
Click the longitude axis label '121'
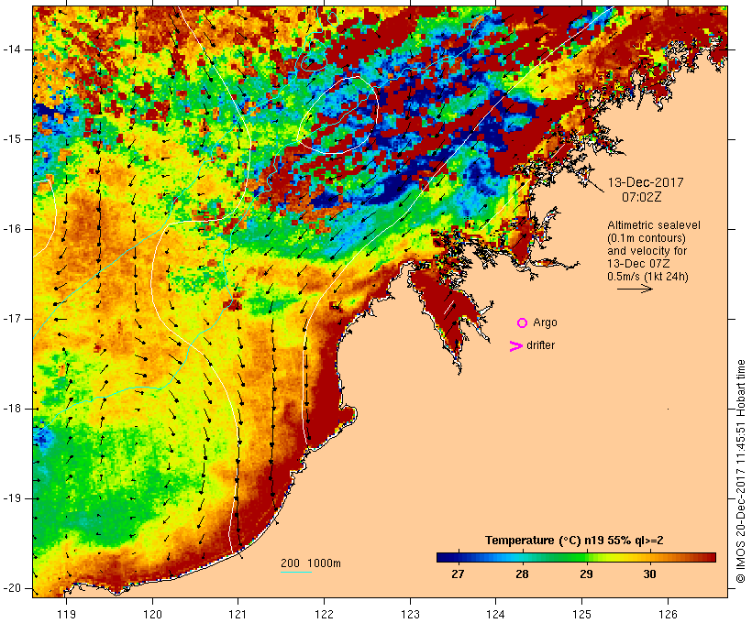tap(238, 614)
